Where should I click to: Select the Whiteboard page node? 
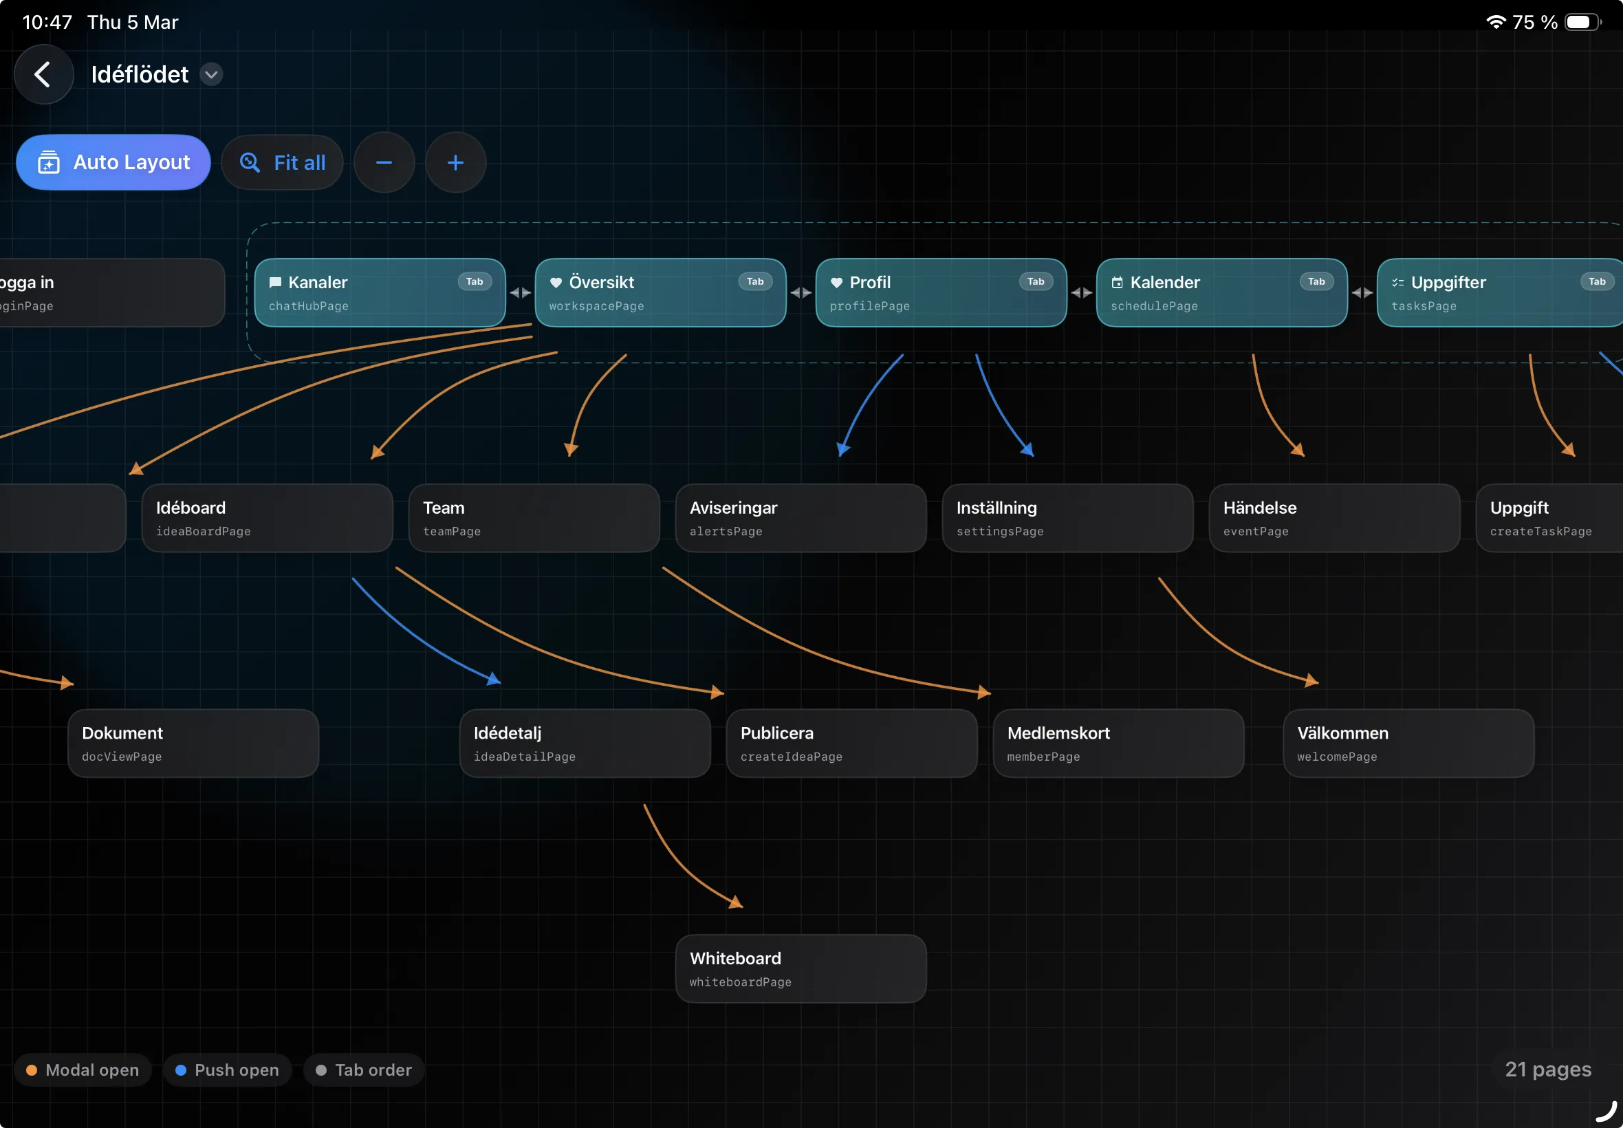pyautogui.click(x=800, y=968)
